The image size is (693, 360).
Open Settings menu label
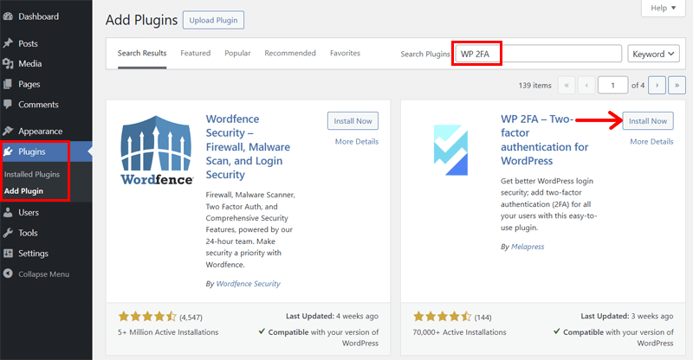point(33,254)
